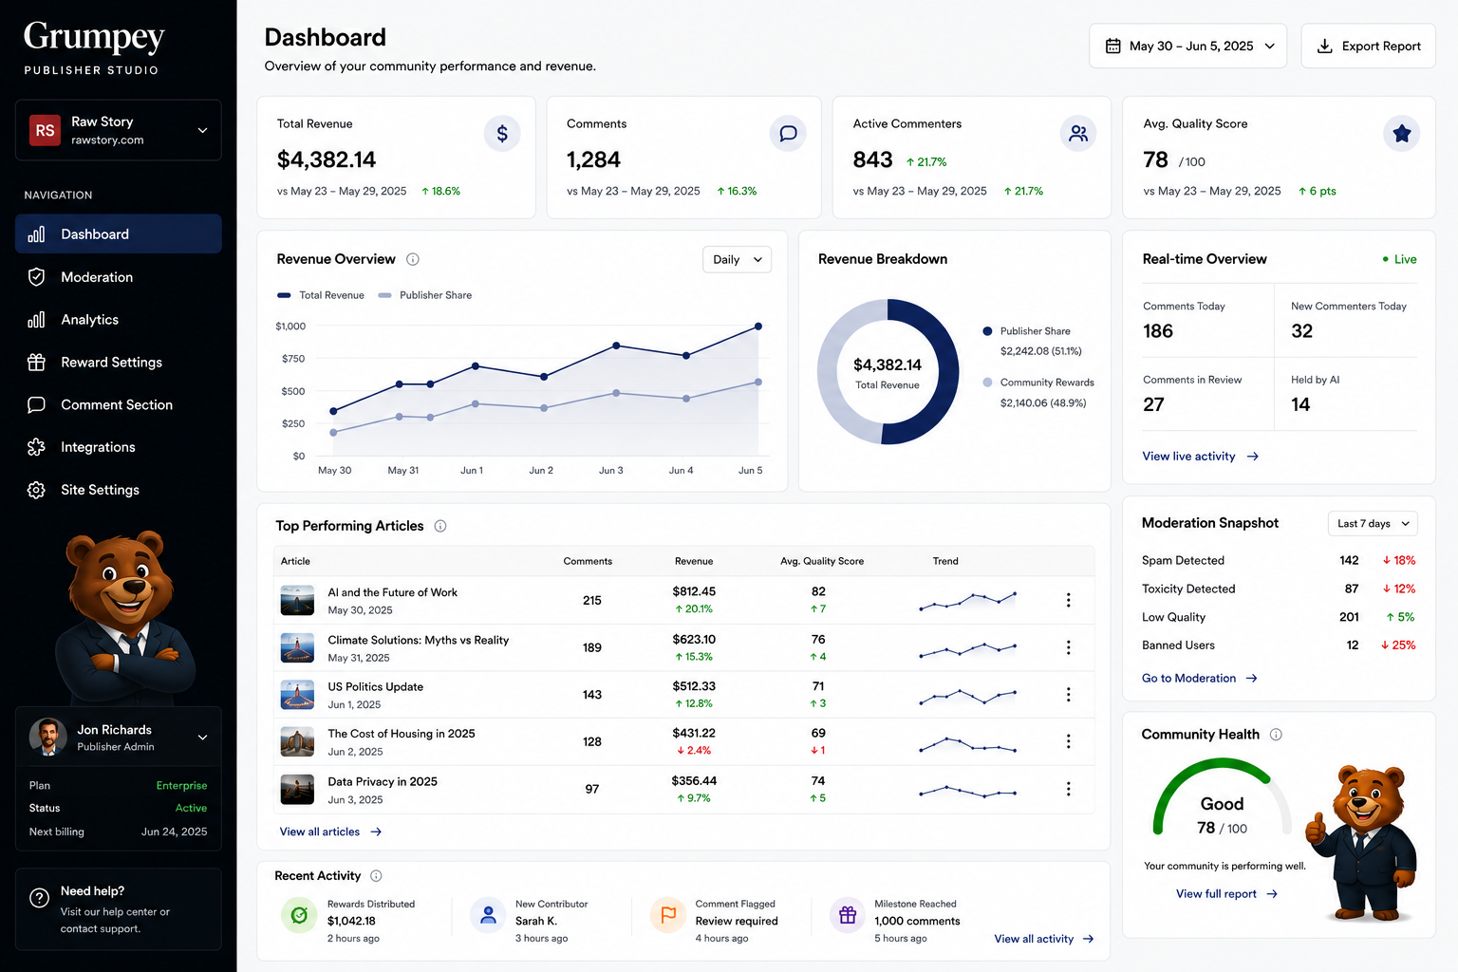Click the speech bubble icon on Comments card
The width and height of the screenshot is (1458, 972).
tap(788, 134)
